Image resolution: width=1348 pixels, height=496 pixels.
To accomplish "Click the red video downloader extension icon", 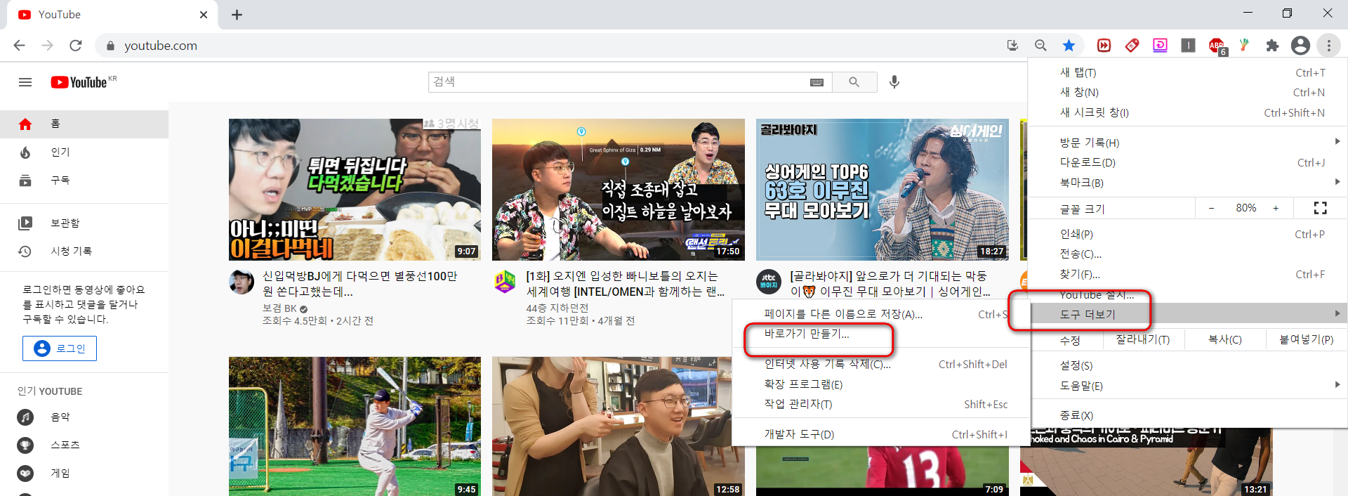I will [x=1104, y=46].
